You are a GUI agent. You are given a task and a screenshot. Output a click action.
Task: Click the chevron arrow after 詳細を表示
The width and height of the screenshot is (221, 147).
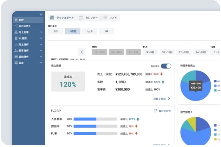[169, 99]
